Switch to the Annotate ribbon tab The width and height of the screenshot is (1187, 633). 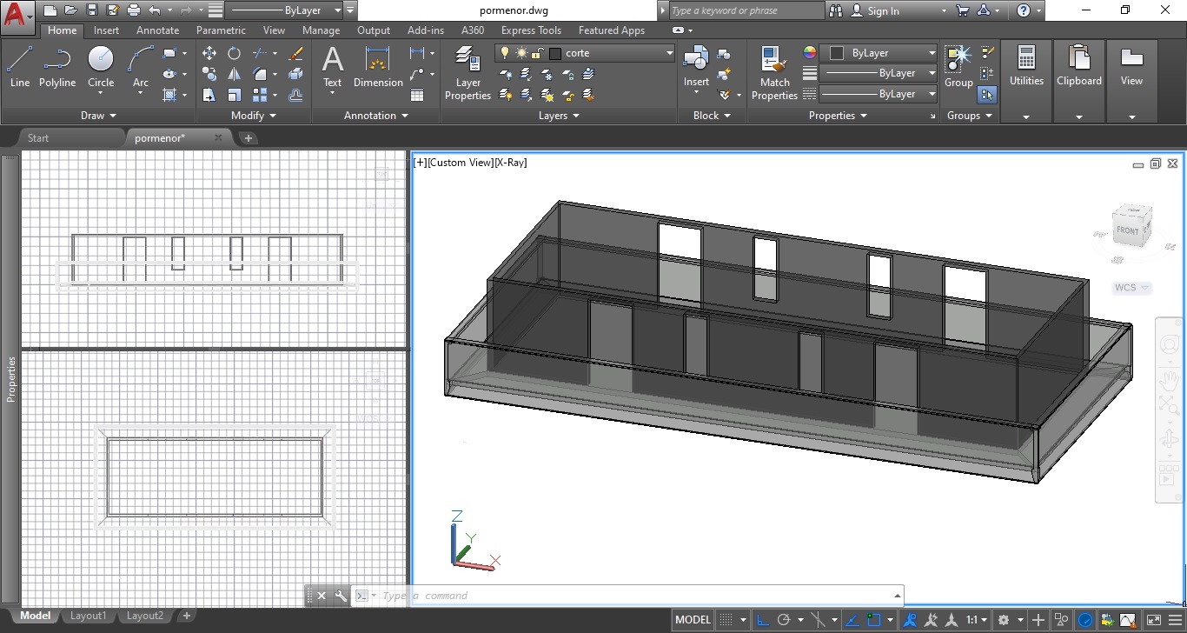157,30
